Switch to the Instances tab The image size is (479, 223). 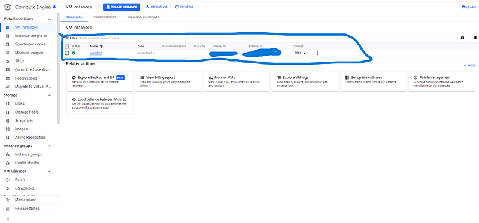[74, 17]
